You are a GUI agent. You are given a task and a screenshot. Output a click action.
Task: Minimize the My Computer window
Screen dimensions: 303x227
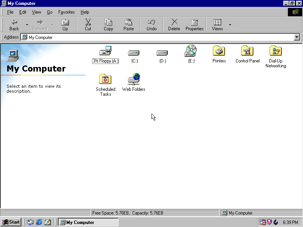286,3
